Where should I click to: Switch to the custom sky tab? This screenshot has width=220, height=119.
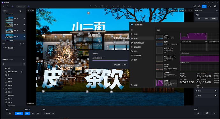(206, 19)
